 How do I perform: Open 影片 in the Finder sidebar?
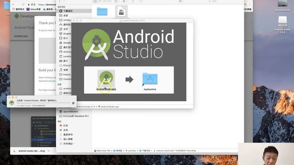pyautogui.click(x=63, y=38)
